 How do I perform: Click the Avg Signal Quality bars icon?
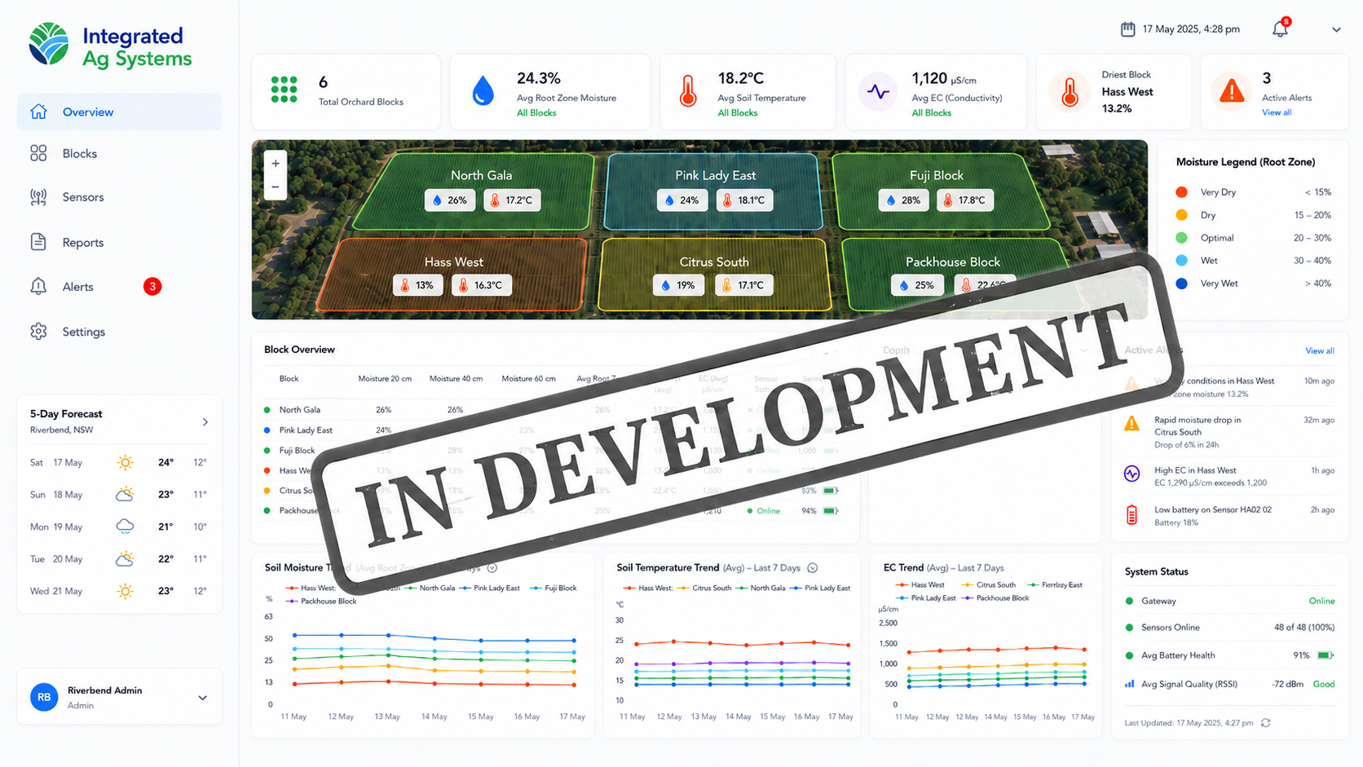[x=1129, y=684]
